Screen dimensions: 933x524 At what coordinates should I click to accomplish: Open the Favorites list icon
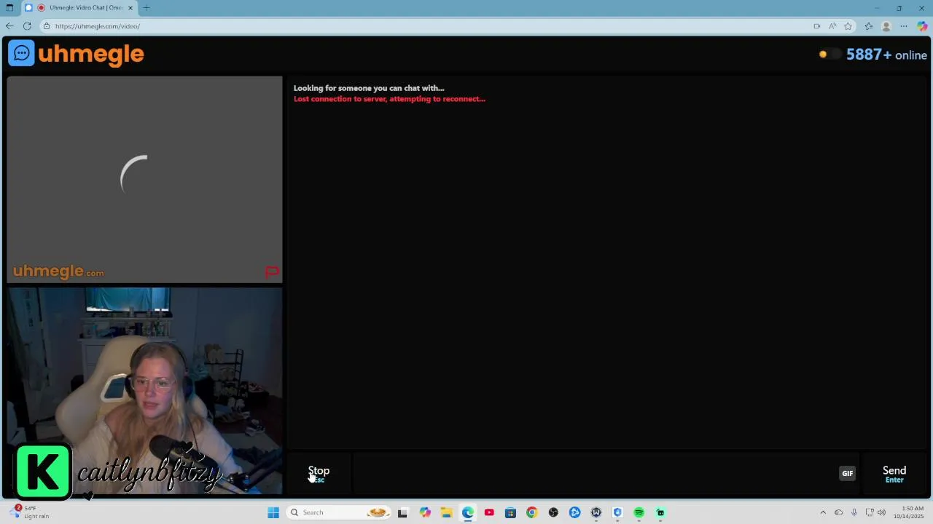[x=869, y=26]
